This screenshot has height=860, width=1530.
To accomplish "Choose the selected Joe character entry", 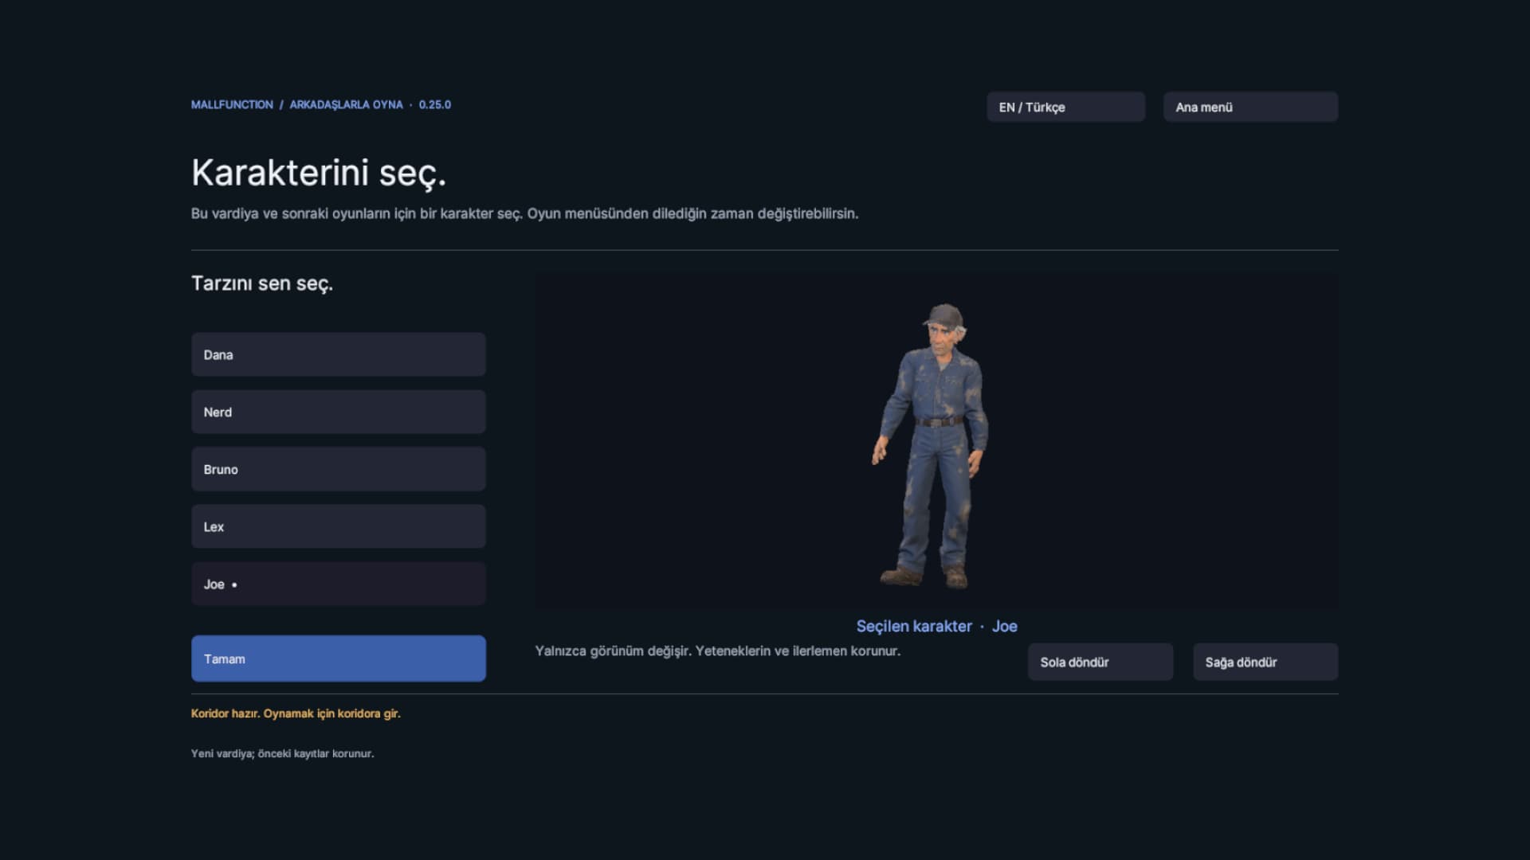I will tap(338, 584).
